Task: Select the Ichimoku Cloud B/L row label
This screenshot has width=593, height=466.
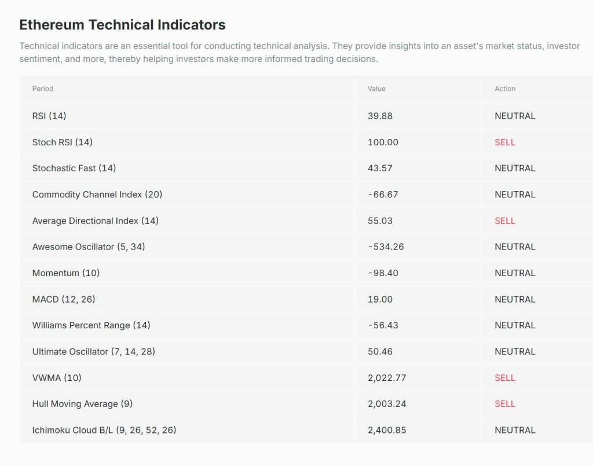Action: tap(104, 430)
